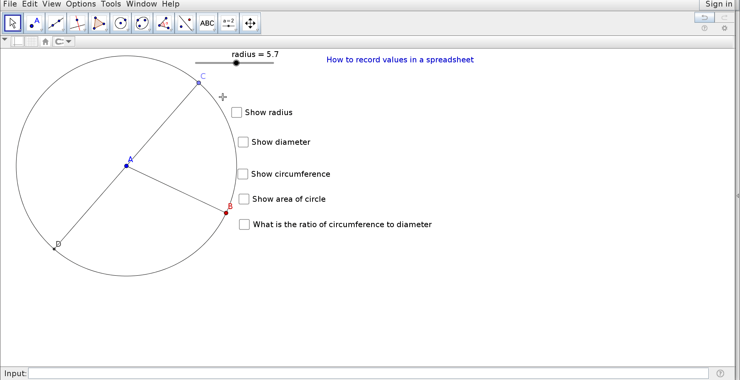The height and width of the screenshot is (380, 740).
Task: Click the Undo arrow button
Action: coord(704,17)
